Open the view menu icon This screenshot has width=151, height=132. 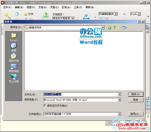[124, 28]
